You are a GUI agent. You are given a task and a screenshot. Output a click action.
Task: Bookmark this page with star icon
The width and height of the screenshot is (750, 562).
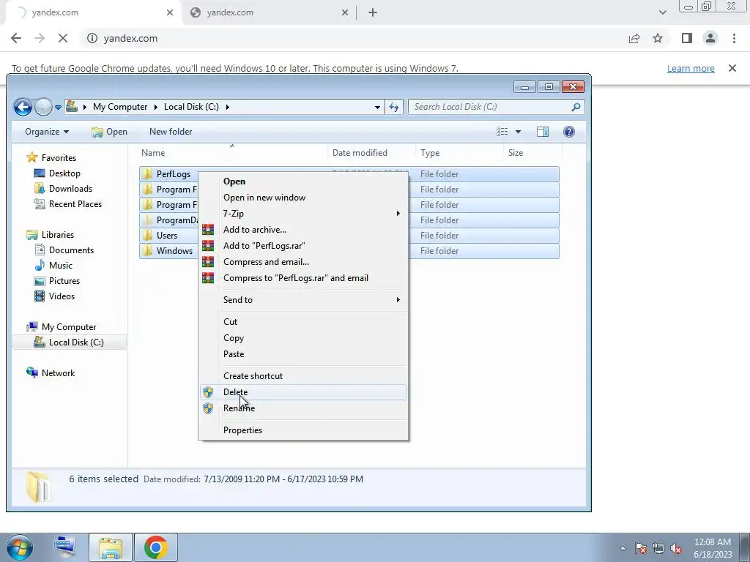tap(658, 38)
